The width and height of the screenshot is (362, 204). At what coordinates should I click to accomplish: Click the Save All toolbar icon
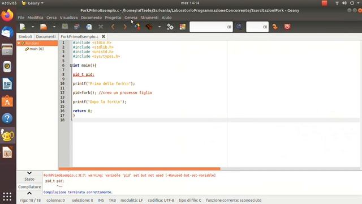coord(77,27)
